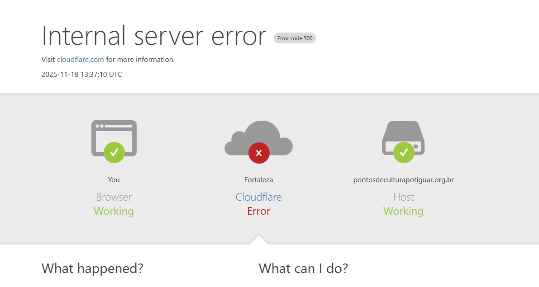Viewport: 539px width, 287px height.
Task: Click the white triangle pointer below Cloudflare
Action: pyautogui.click(x=258, y=240)
